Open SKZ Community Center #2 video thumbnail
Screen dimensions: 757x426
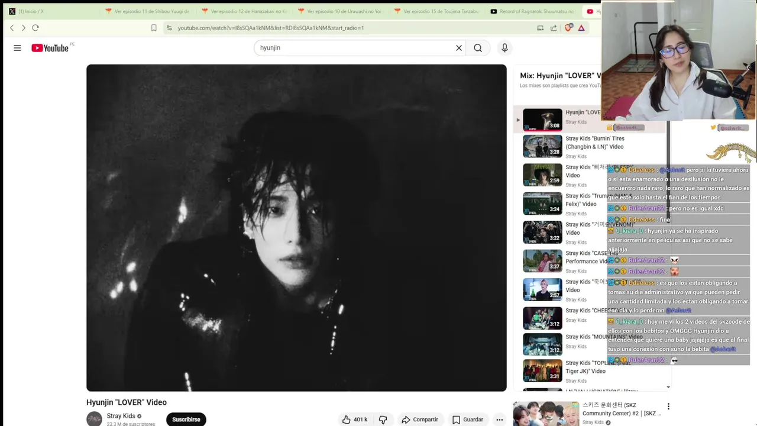pyautogui.click(x=546, y=414)
